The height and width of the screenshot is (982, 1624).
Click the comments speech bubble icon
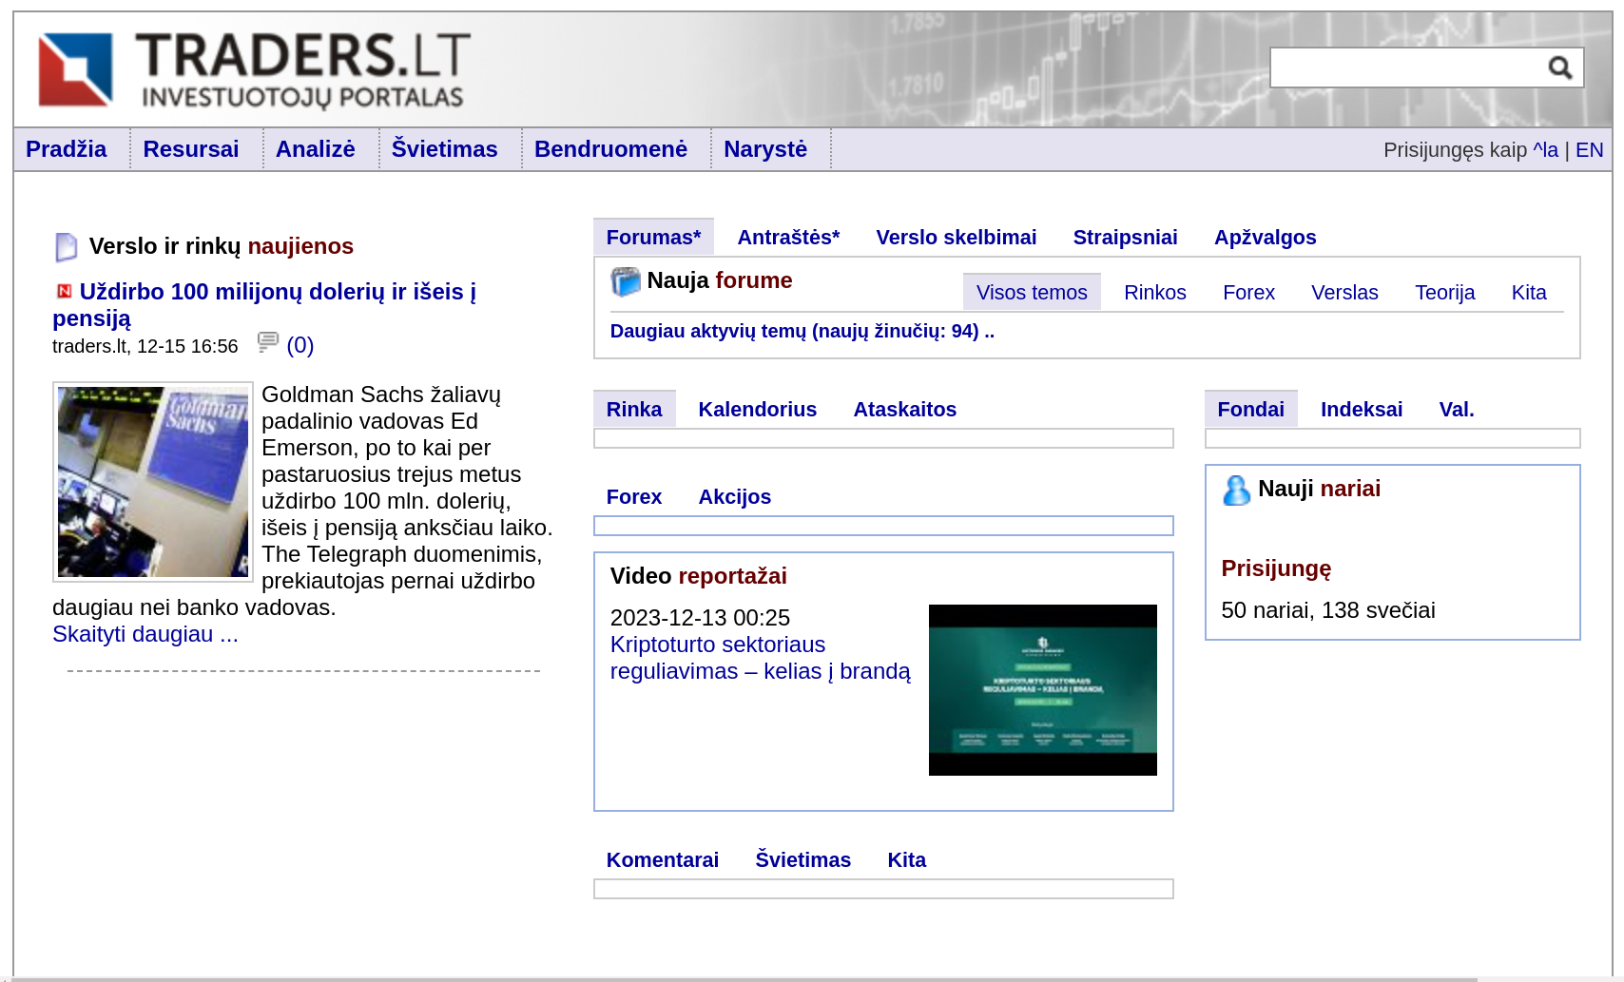pyautogui.click(x=268, y=342)
